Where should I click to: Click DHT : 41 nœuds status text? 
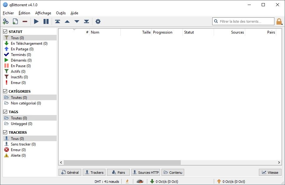(x=107, y=181)
